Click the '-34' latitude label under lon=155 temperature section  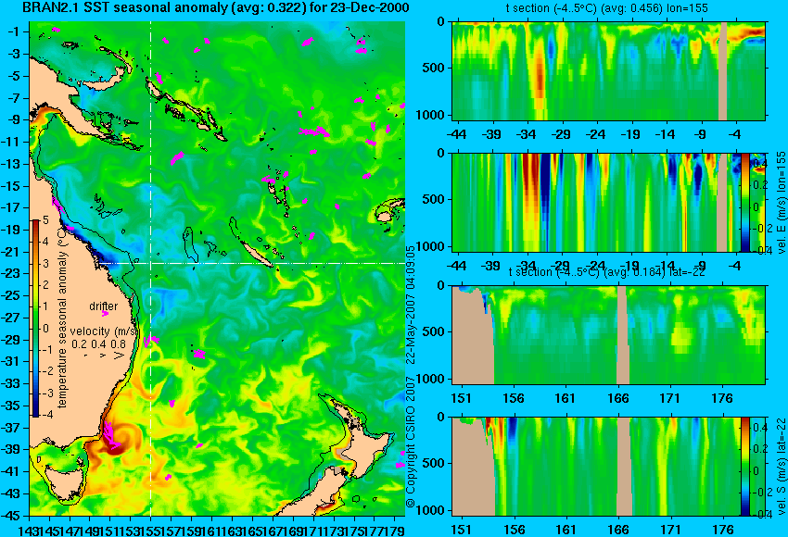click(x=527, y=134)
